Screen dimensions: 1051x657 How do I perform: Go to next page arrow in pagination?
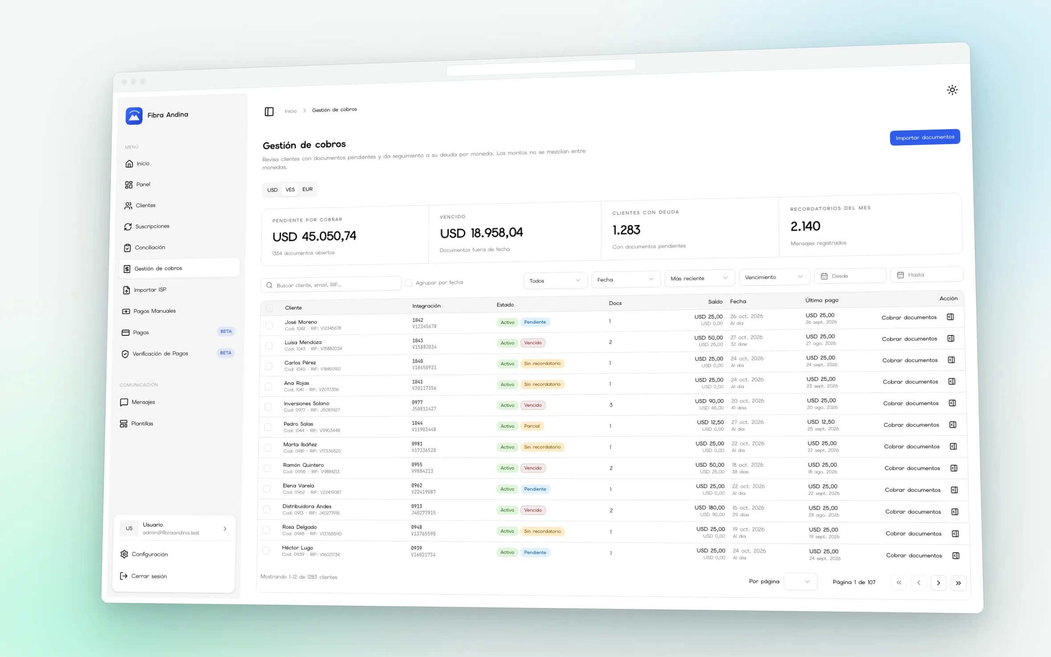click(938, 583)
